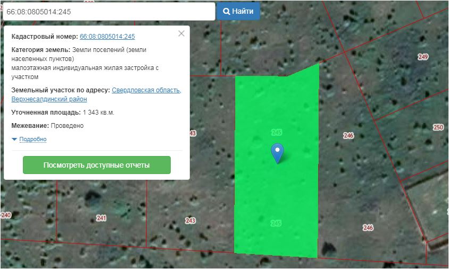The width and height of the screenshot is (449, 269).
Task: Click Посмотреть доступные отчеты button
Action: click(96, 165)
